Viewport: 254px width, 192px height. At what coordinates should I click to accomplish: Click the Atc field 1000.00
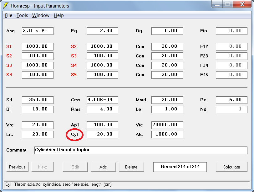point(167,135)
